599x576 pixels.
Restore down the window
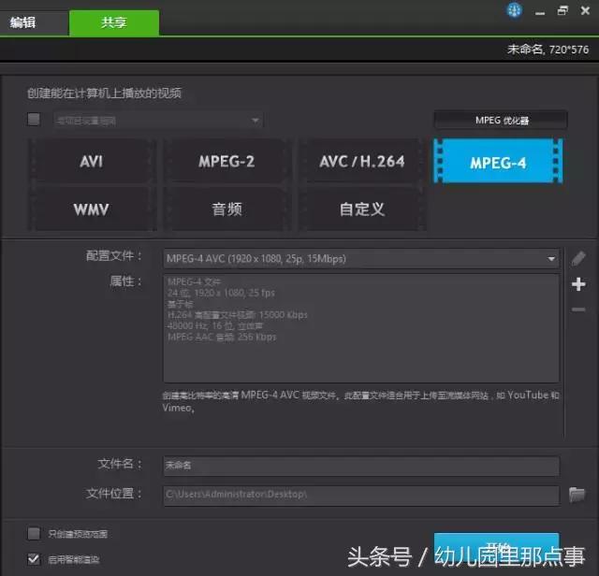tap(562, 10)
